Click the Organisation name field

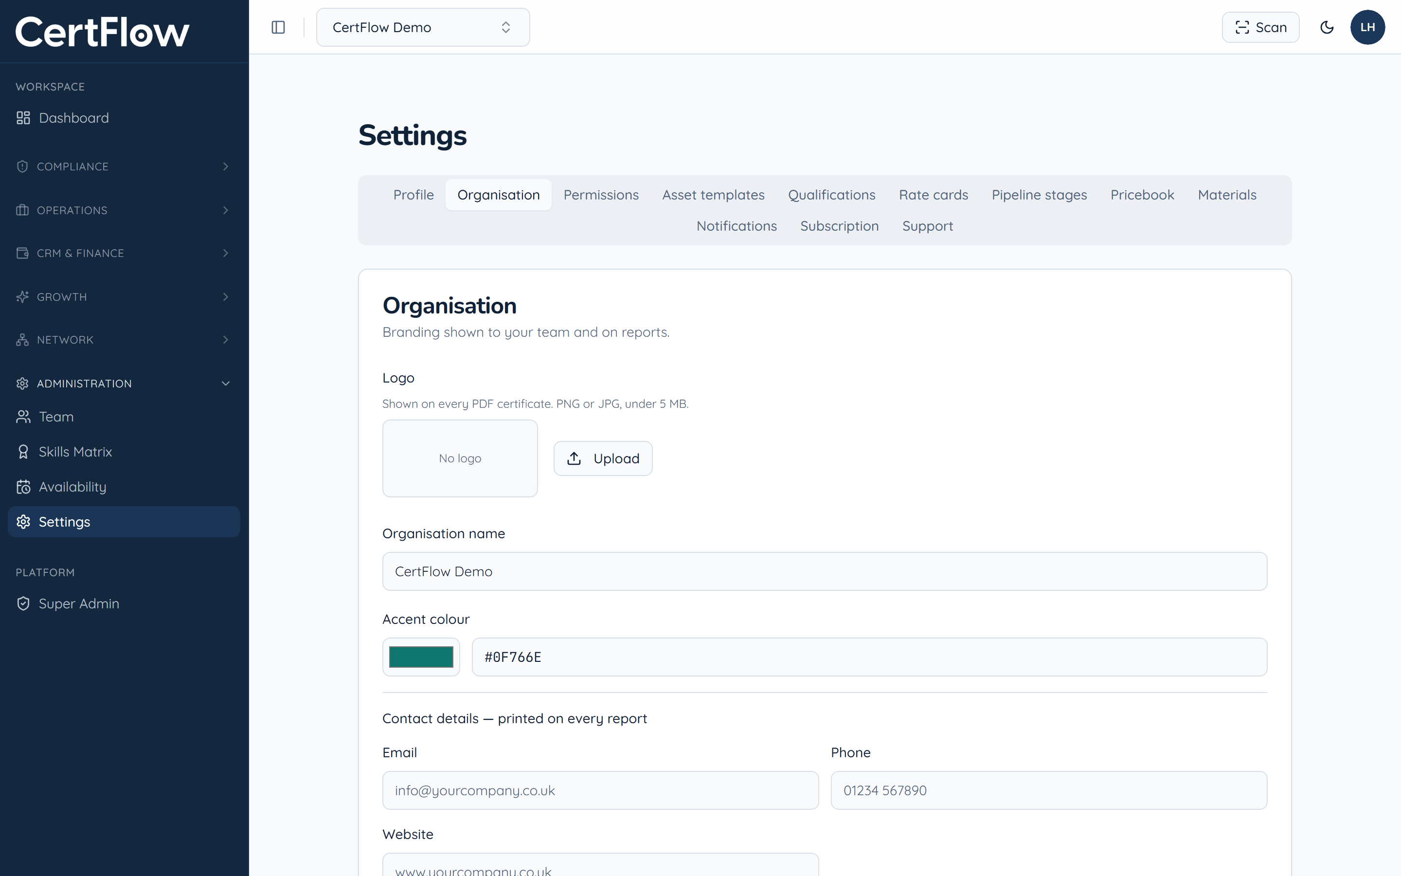click(825, 572)
